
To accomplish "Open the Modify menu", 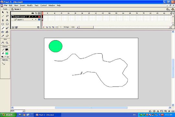I will coord(30,6).
